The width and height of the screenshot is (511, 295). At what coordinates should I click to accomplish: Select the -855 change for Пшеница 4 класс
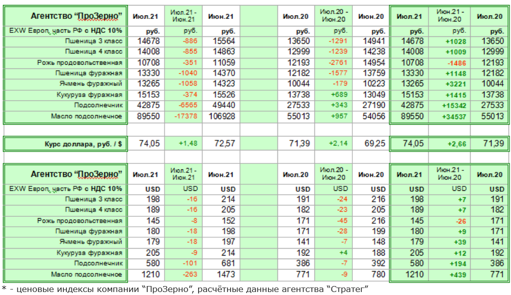[x=190, y=51]
